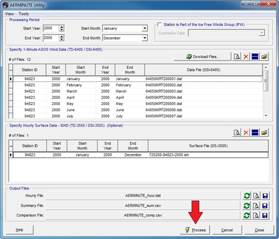Click Surface File (DS-3505) column header
The image size is (279, 239).
tap(208, 146)
